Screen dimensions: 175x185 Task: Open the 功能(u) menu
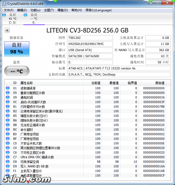(35, 10)
